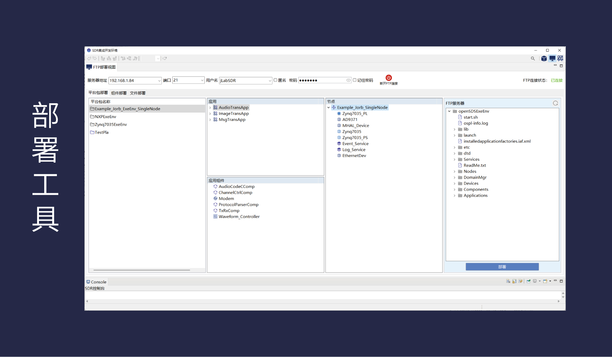Viewport: 612px width, 357px height.
Task: Toggle console scroll lock icon
Action: (514, 281)
